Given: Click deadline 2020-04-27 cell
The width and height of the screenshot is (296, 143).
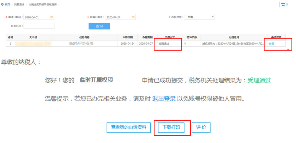Looking at the screenshot, I should point(146,44).
